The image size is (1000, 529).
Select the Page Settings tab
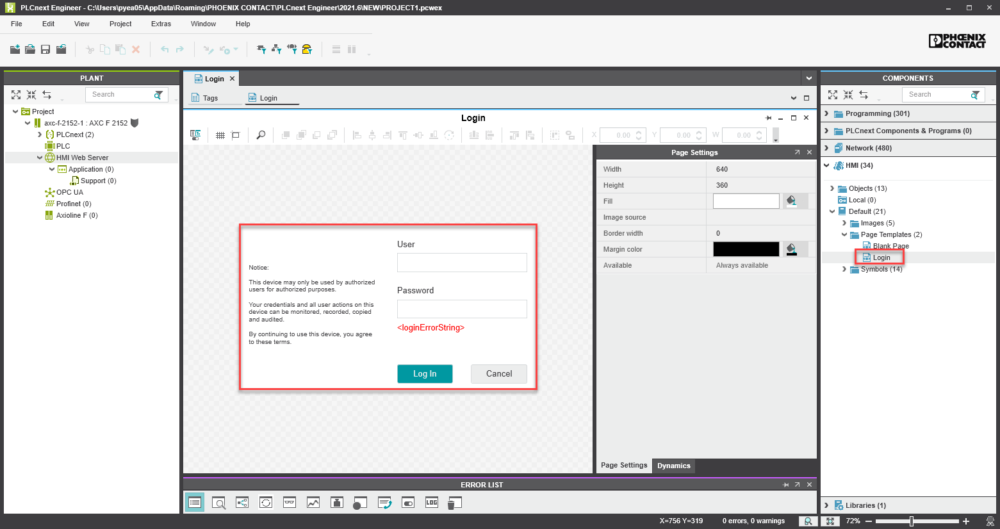[x=624, y=466]
